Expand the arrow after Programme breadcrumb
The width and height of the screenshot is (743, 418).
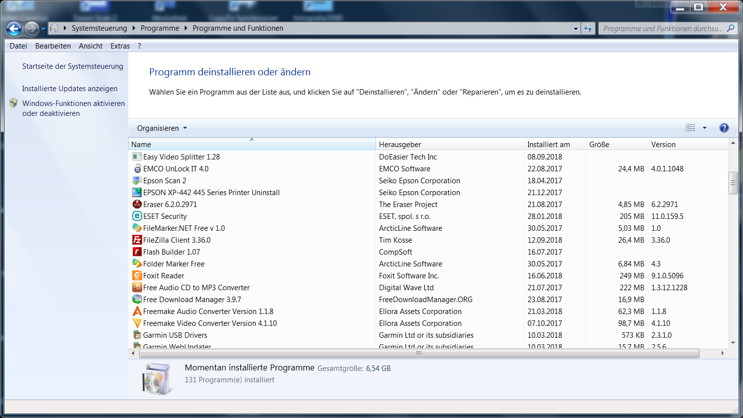click(x=186, y=28)
